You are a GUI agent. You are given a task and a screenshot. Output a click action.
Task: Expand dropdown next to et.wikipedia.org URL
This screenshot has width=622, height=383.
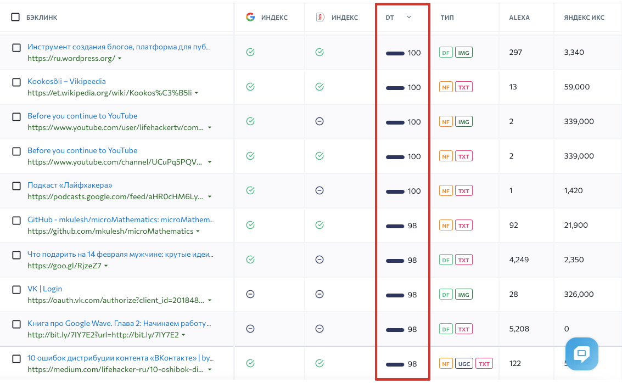[x=197, y=93]
